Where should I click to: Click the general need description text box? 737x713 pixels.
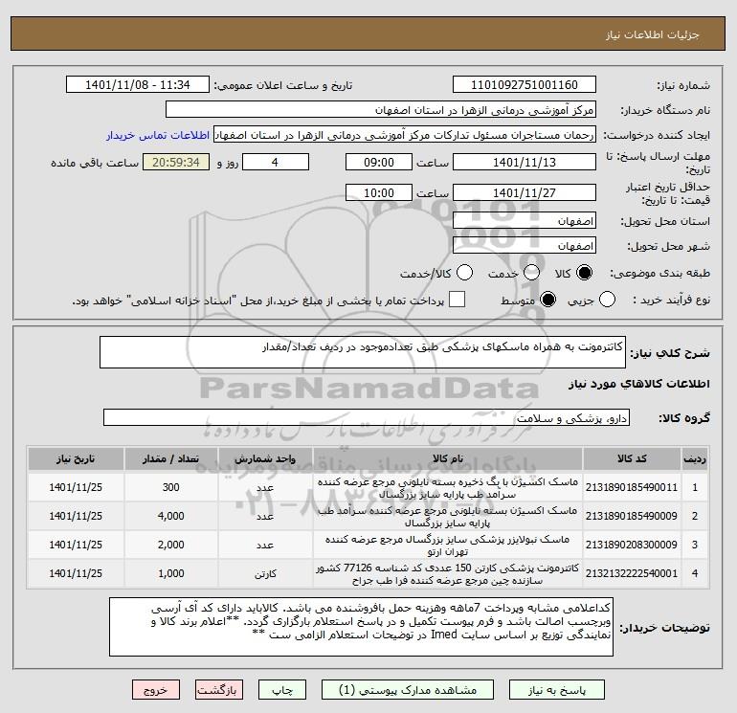(x=363, y=352)
